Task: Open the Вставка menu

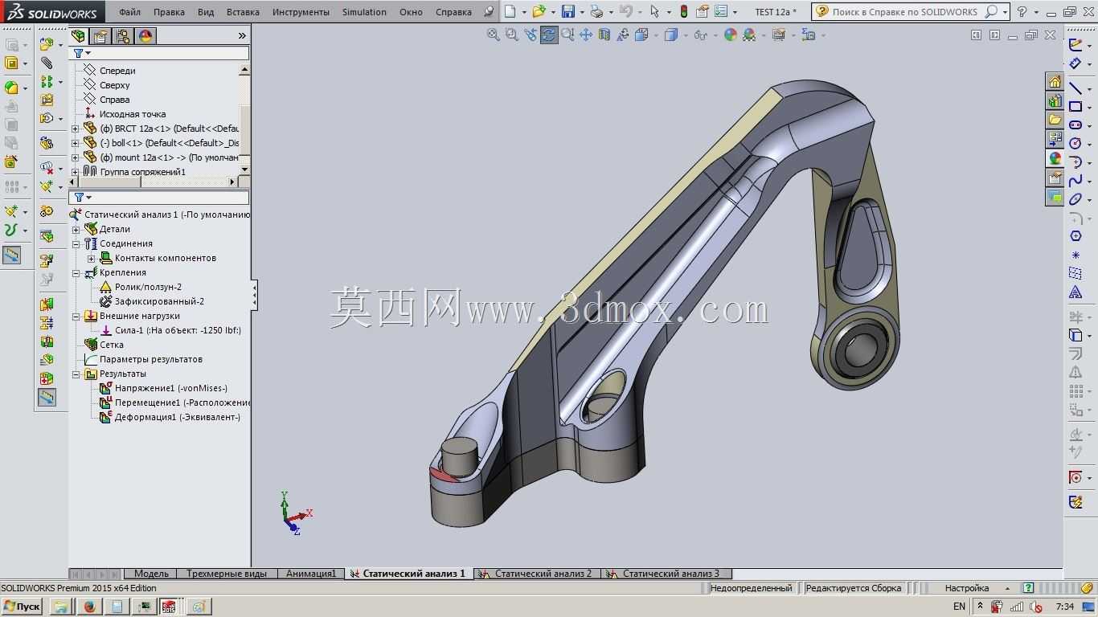Action: 243,12
